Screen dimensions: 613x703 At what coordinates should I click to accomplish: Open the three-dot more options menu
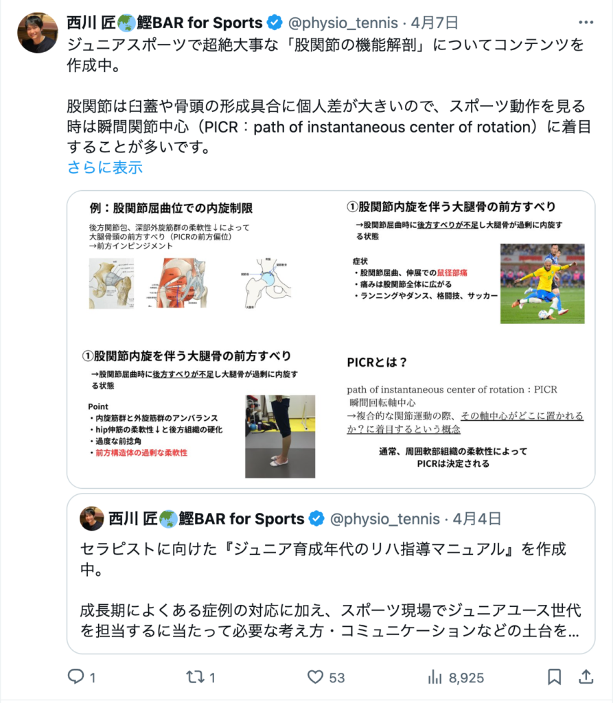[586, 22]
